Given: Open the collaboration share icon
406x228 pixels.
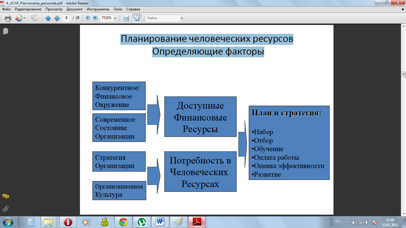Looking at the screenshot, I should point(18,18).
